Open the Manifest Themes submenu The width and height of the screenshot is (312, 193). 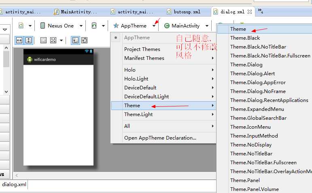coord(163,58)
